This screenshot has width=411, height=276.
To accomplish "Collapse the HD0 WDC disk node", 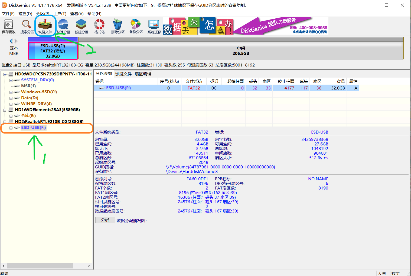I will pos(5,74).
